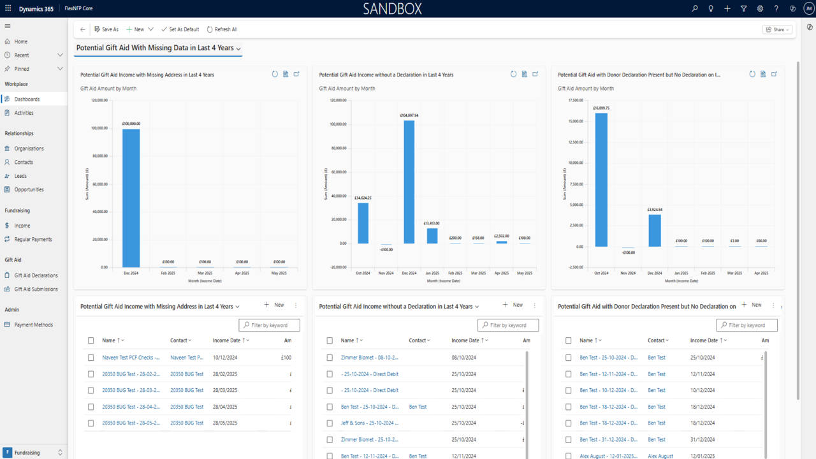Open the New split-button dropdown arrow

(150, 29)
